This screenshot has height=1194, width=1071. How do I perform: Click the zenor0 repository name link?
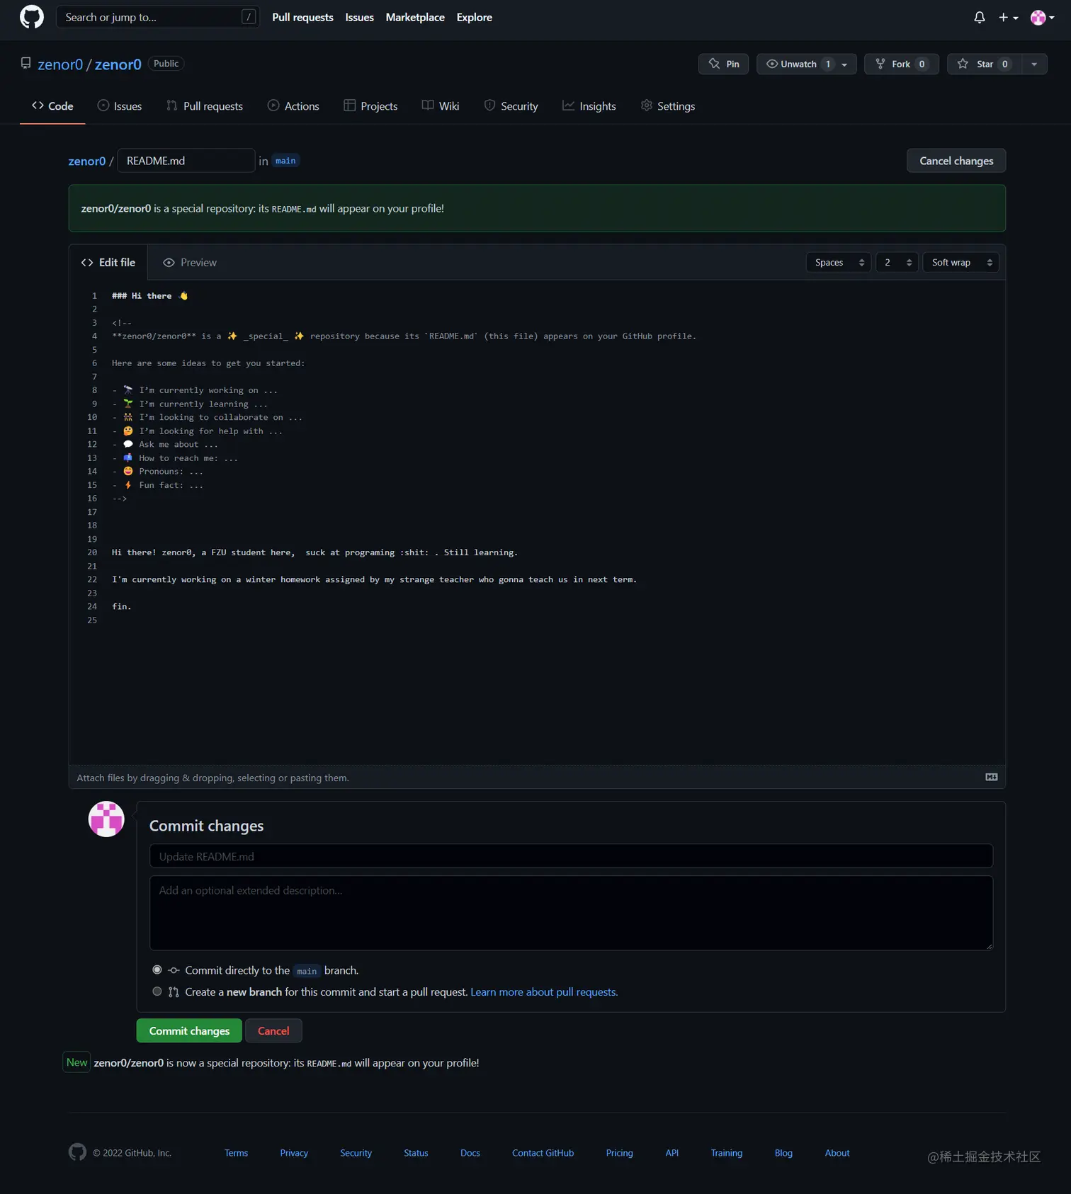(x=118, y=64)
